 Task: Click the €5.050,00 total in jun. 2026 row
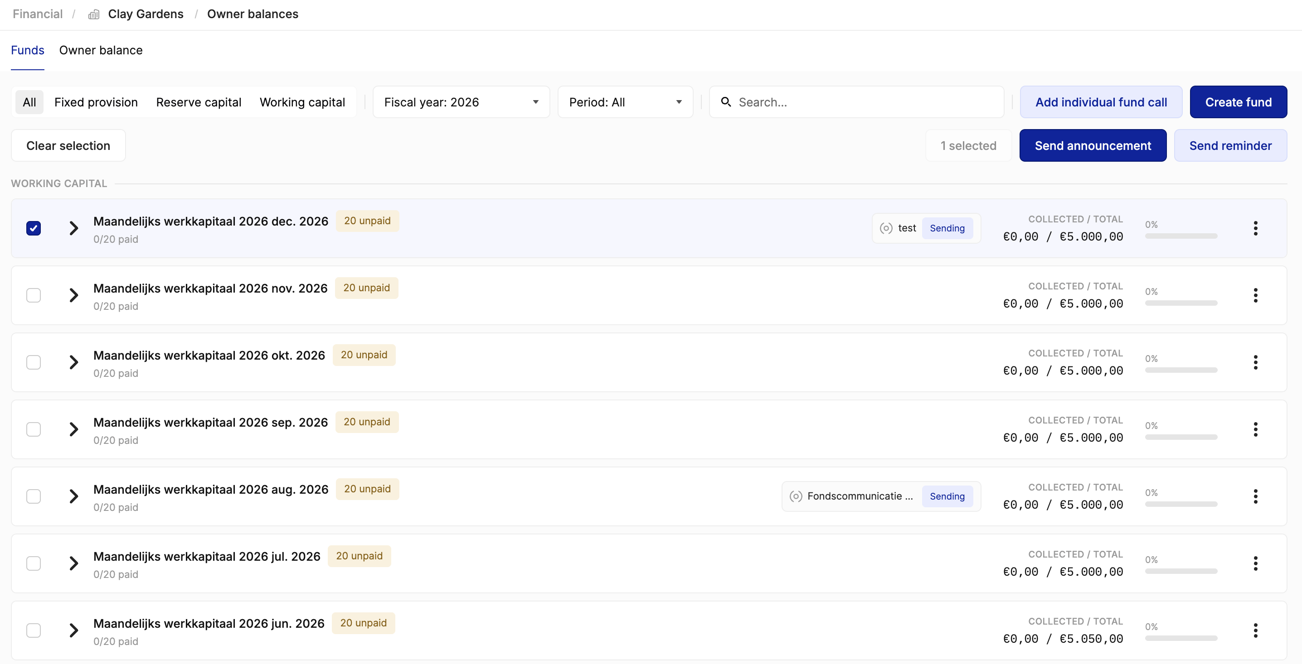[1091, 639]
